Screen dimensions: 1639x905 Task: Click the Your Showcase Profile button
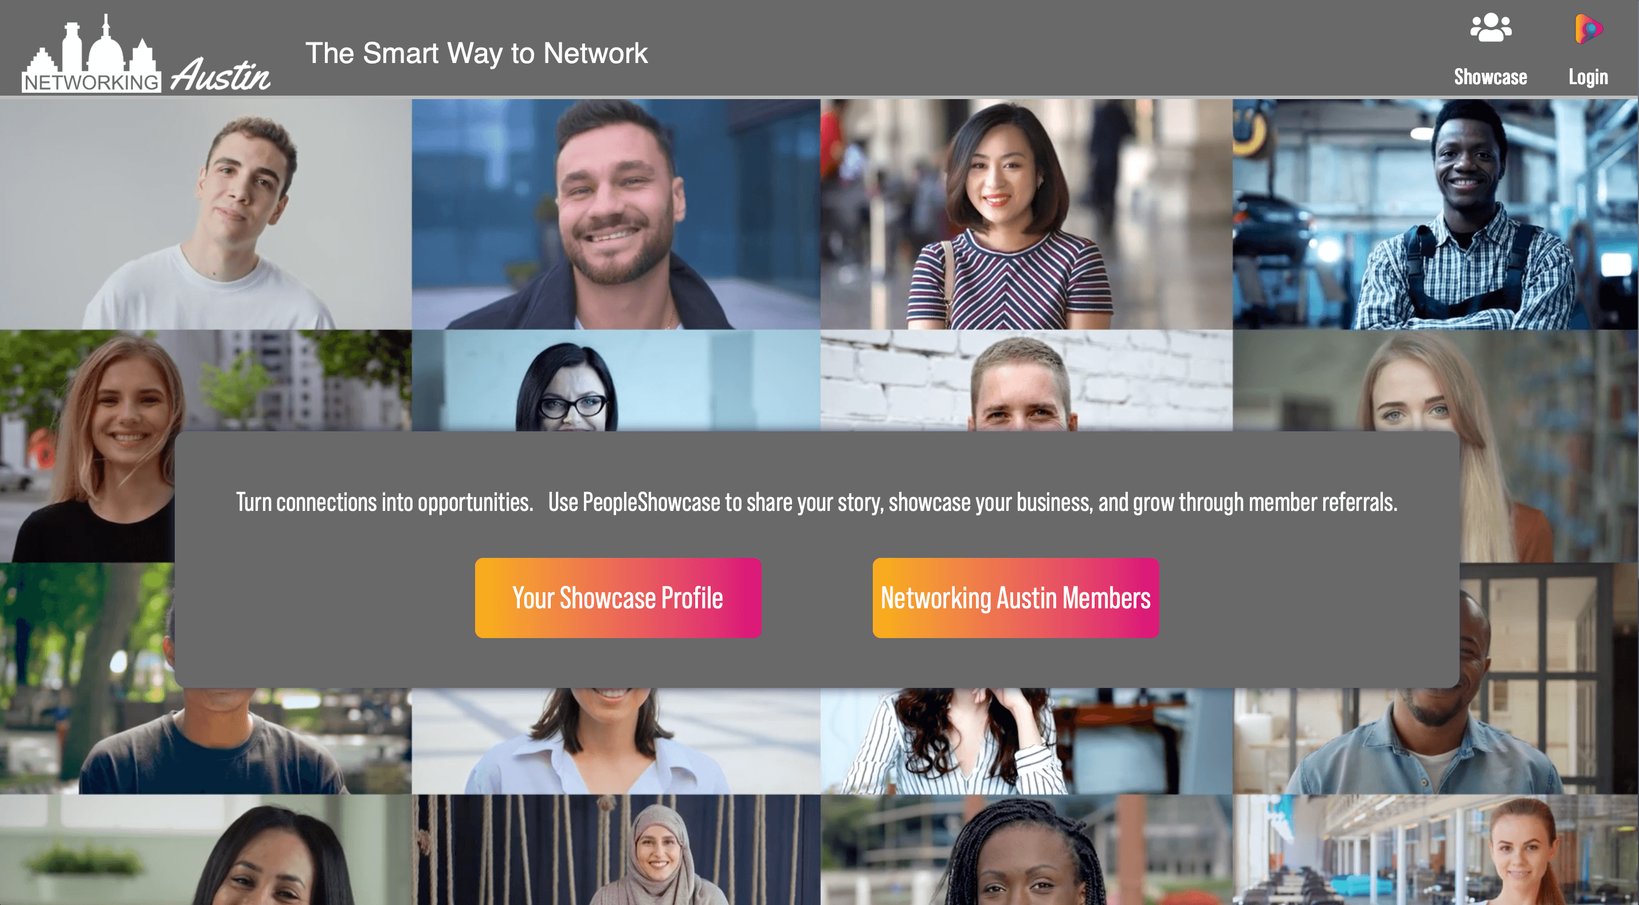(x=618, y=598)
